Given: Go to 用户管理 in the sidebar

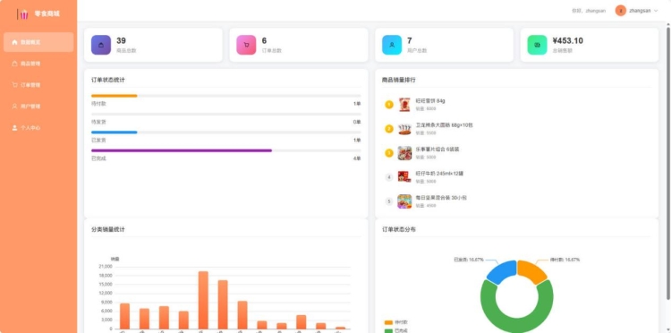Looking at the screenshot, I should pyautogui.click(x=38, y=107).
